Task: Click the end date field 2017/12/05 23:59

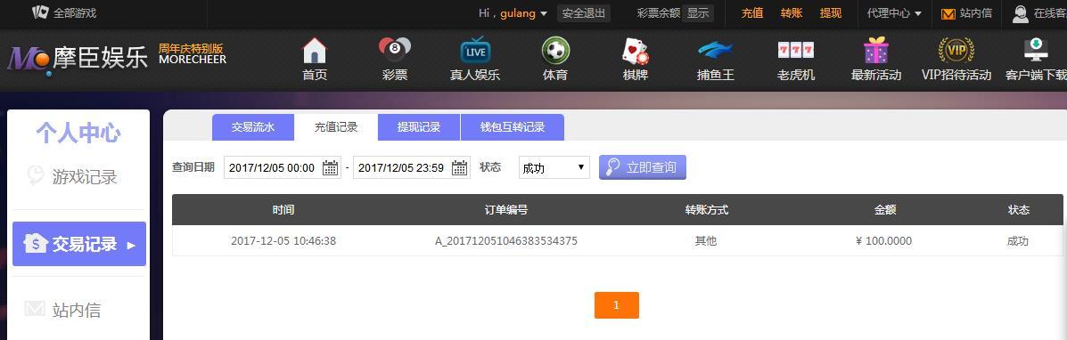Action: (x=412, y=167)
